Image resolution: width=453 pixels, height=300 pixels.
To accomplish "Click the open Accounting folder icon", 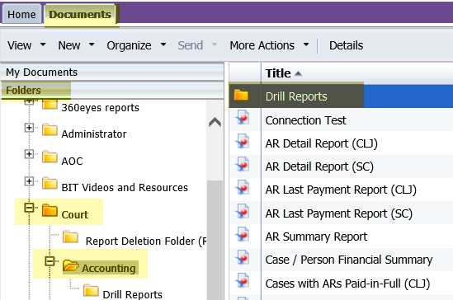I will point(70,265).
